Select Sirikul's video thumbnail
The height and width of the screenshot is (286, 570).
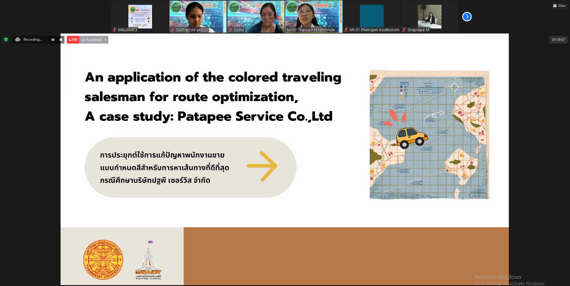(x=256, y=17)
